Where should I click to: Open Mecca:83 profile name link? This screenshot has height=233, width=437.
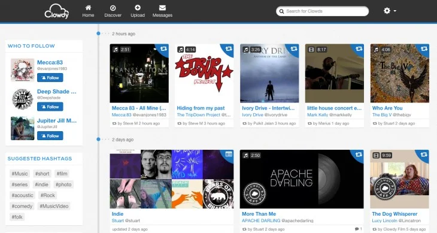pyautogui.click(x=50, y=62)
